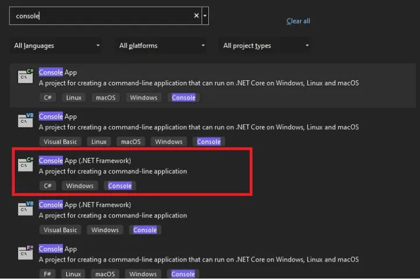420x279 pixels.
Task: Choose the F# 'Console App' title
Action: click(x=58, y=249)
